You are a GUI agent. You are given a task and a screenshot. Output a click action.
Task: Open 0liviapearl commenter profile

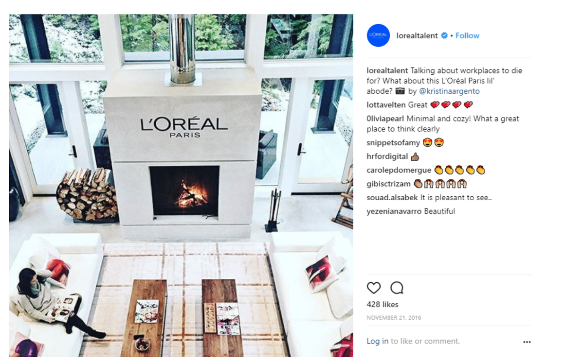tap(385, 119)
